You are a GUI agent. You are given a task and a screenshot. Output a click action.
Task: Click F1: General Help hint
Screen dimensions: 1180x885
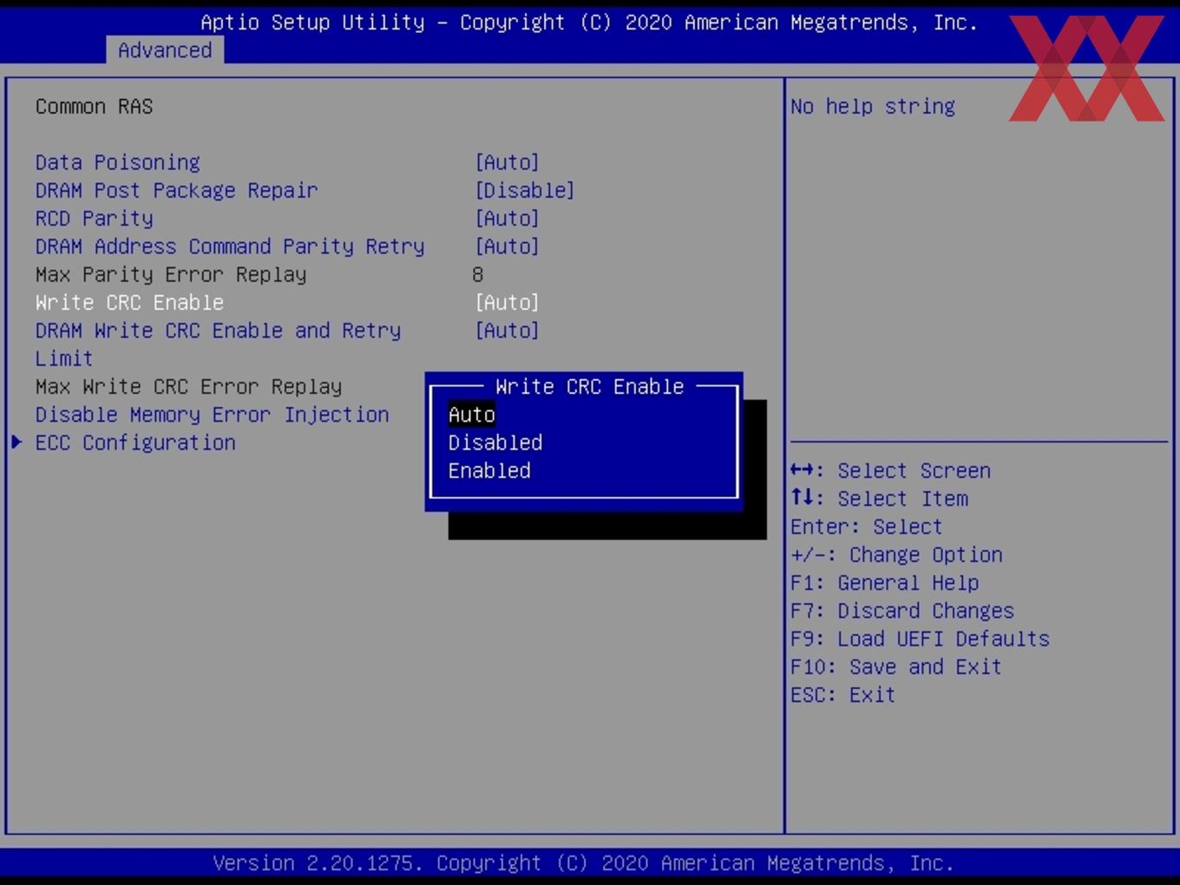[884, 582]
